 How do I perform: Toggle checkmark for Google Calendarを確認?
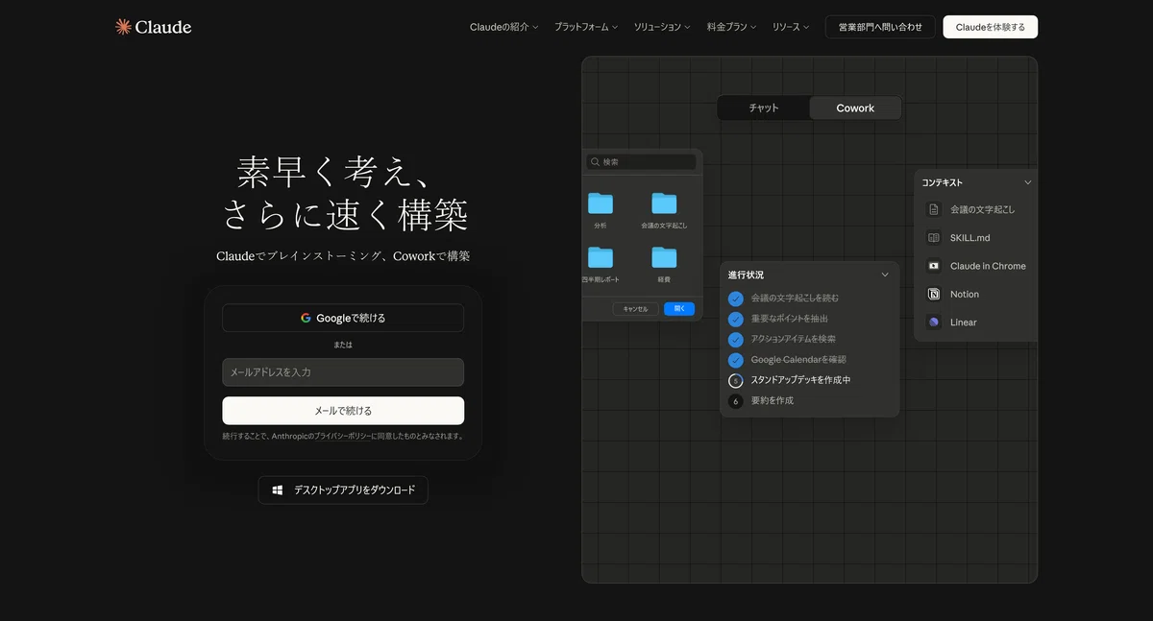tap(736, 360)
